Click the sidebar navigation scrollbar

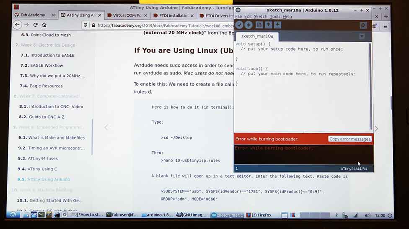pos(92,137)
